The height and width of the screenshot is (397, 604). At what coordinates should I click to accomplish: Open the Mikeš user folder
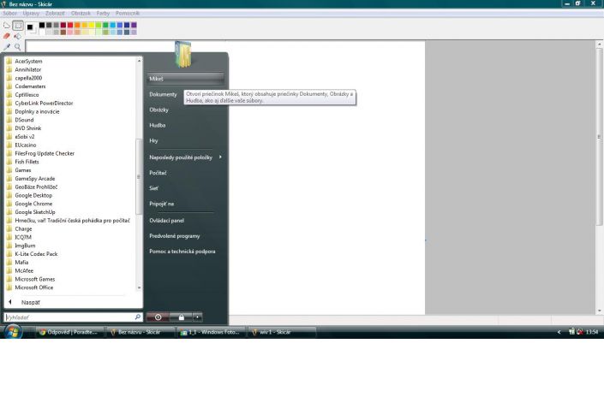[x=185, y=79]
